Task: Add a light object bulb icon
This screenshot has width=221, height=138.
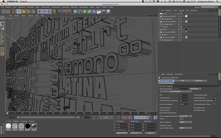Action: click(x=108, y=11)
